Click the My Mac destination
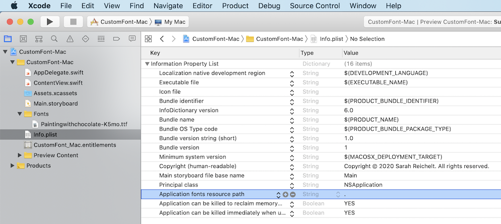This screenshot has width=501, height=224. [x=170, y=21]
